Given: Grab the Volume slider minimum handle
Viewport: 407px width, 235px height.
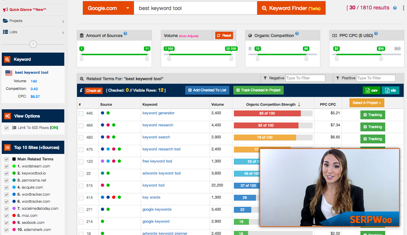Looking at the screenshot, I should click(x=169, y=58).
